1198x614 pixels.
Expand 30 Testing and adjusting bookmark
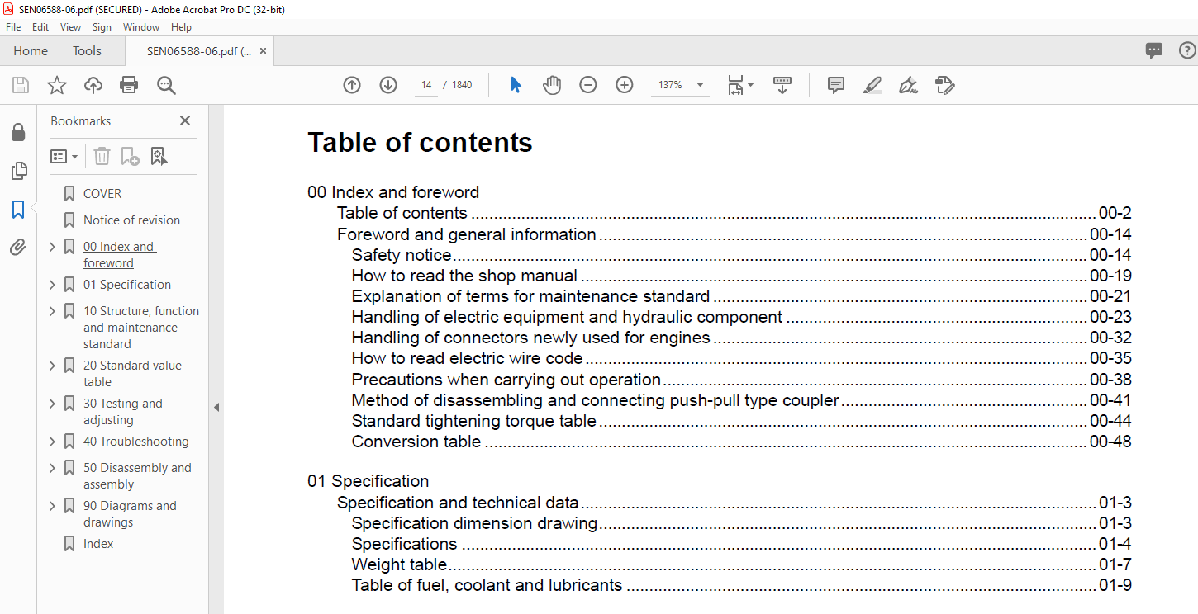coord(52,404)
